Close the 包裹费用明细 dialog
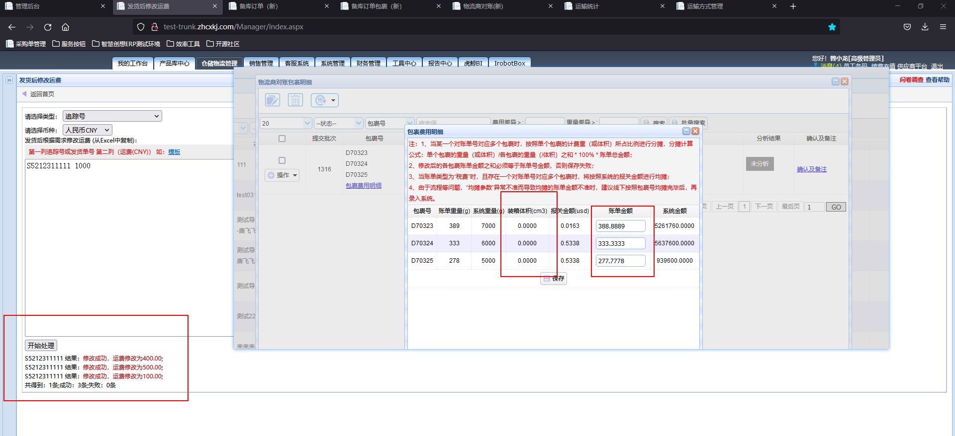Image resolution: width=955 pixels, height=436 pixels. (695, 131)
